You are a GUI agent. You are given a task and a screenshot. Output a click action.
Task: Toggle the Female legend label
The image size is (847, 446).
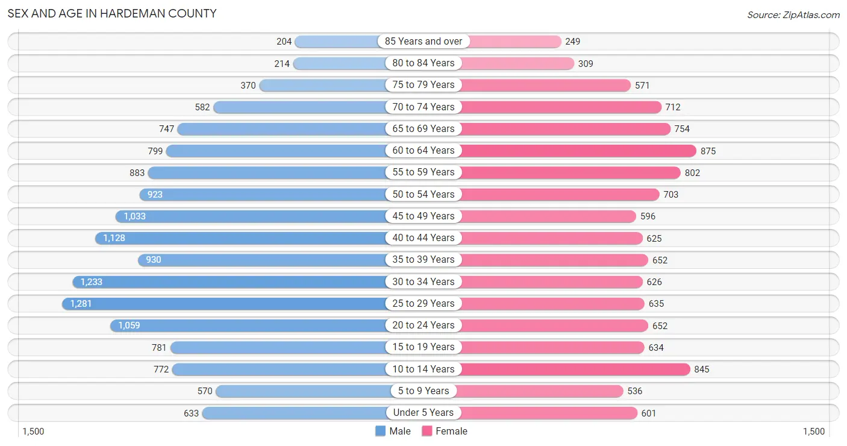tap(452, 431)
